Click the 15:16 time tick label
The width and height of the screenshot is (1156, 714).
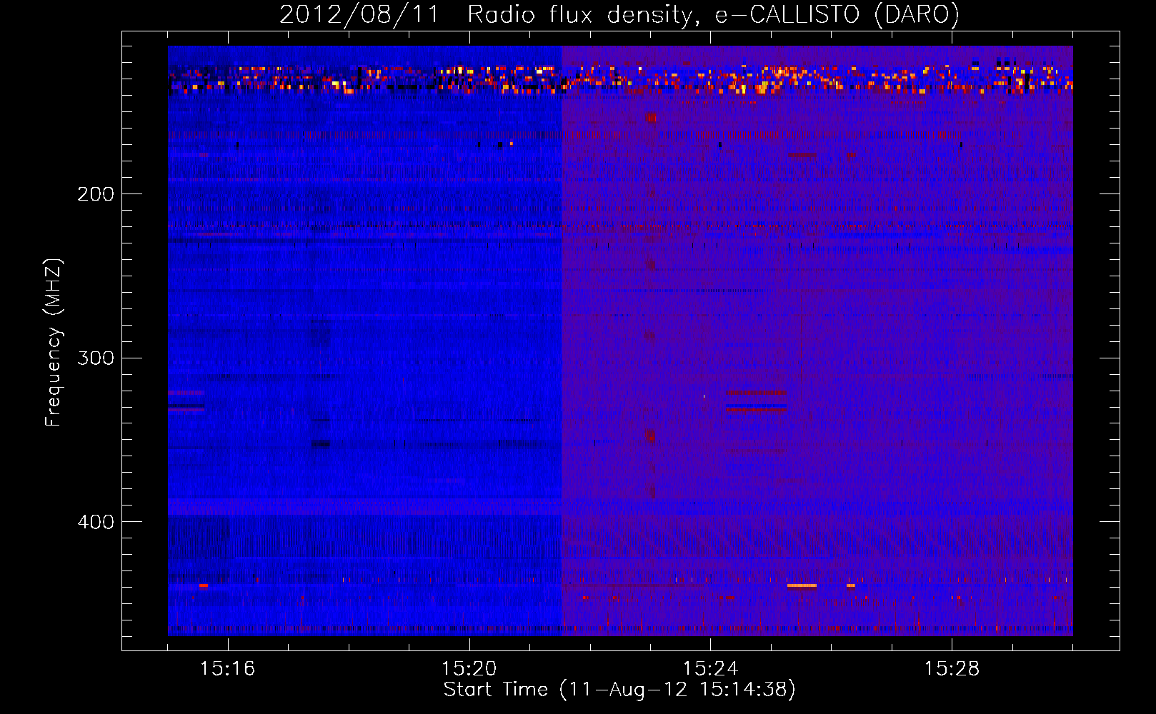pyautogui.click(x=227, y=669)
